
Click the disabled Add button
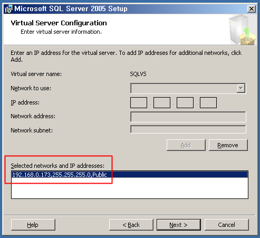click(x=186, y=145)
